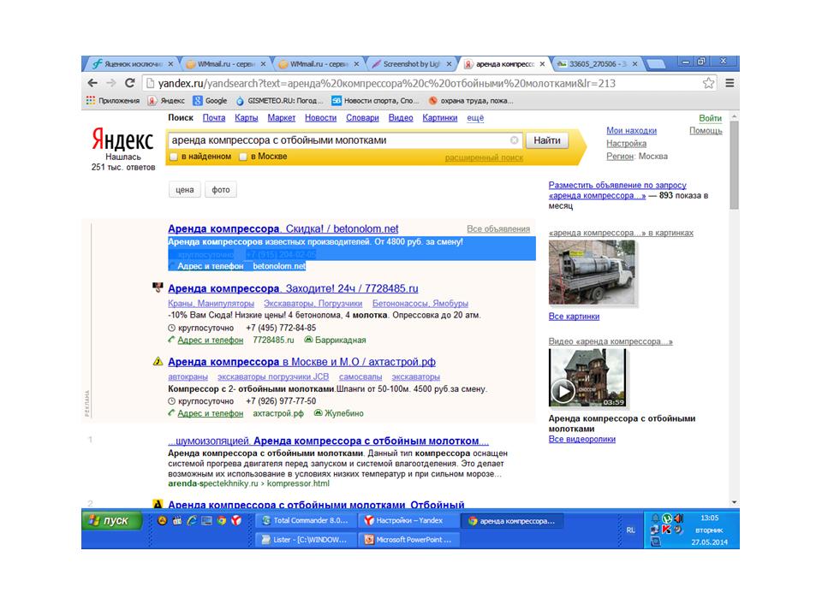Expand the 'ещё' services menu
Viewport: 822px width, 616px height.
(x=475, y=118)
